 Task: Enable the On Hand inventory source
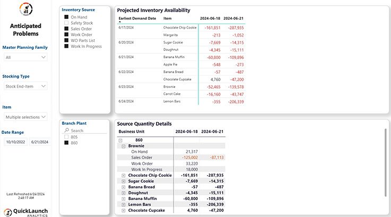click(66, 18)
